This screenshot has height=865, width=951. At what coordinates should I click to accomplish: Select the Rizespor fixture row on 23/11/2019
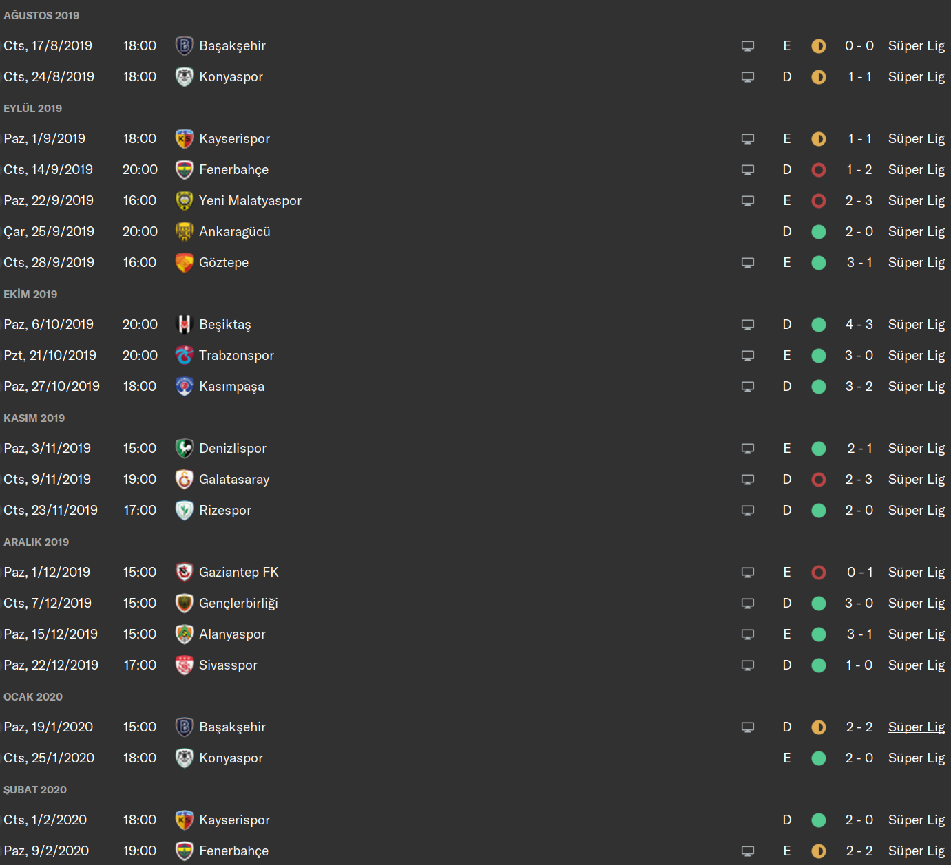[475, 511]
